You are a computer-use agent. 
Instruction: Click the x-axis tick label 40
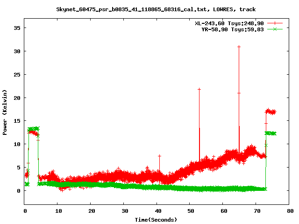158,211
